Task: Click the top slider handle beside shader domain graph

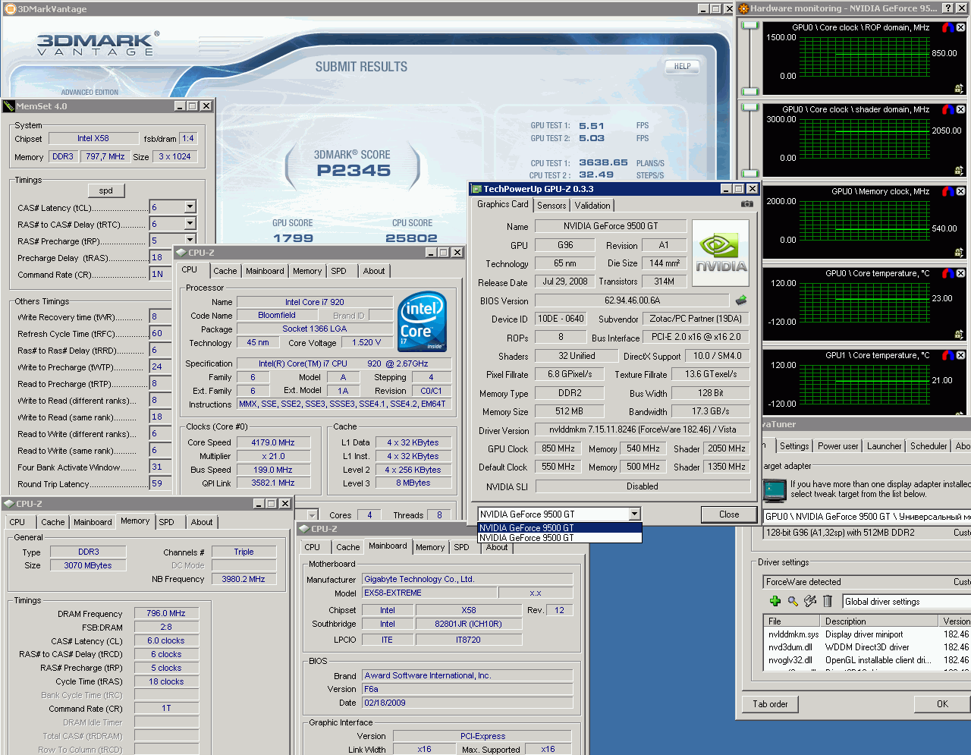Action: (749, 108)
